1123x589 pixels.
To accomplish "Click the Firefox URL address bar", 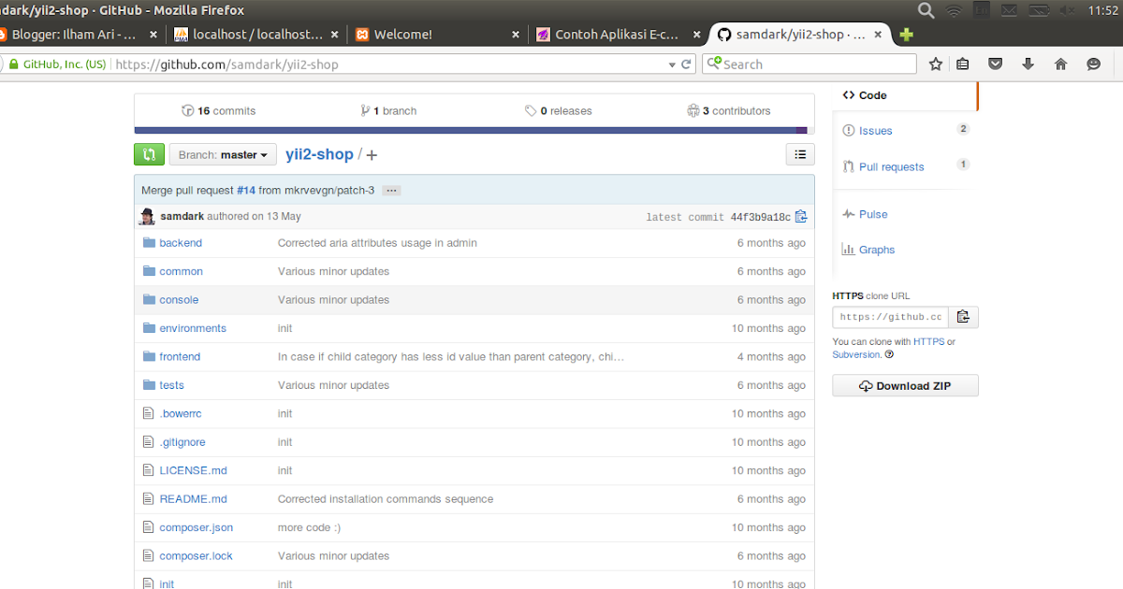I will click(388, 65).
